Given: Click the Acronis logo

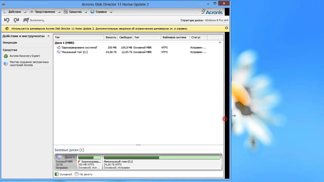Looking at the screenshot, I should click(x=212, y=12).
